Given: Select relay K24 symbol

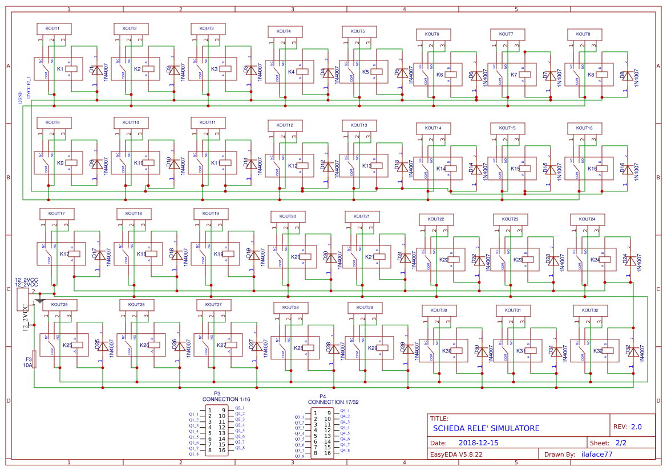Looking at the screenshot, I should click(596, 259).
